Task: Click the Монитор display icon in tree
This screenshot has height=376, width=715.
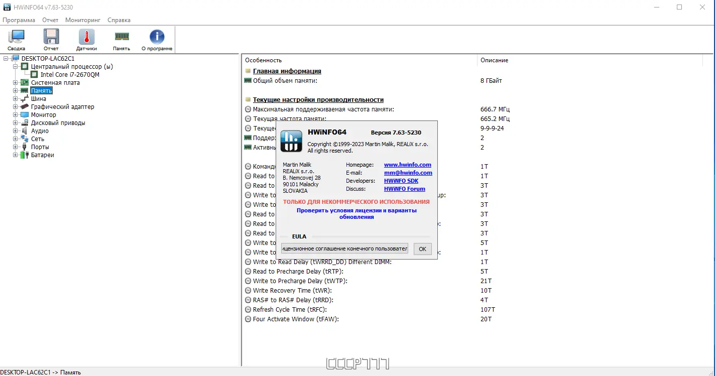Action: [25, 115]
